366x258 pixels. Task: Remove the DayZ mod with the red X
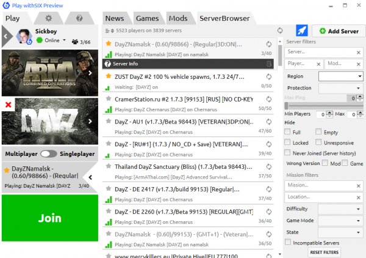point(9,105)
